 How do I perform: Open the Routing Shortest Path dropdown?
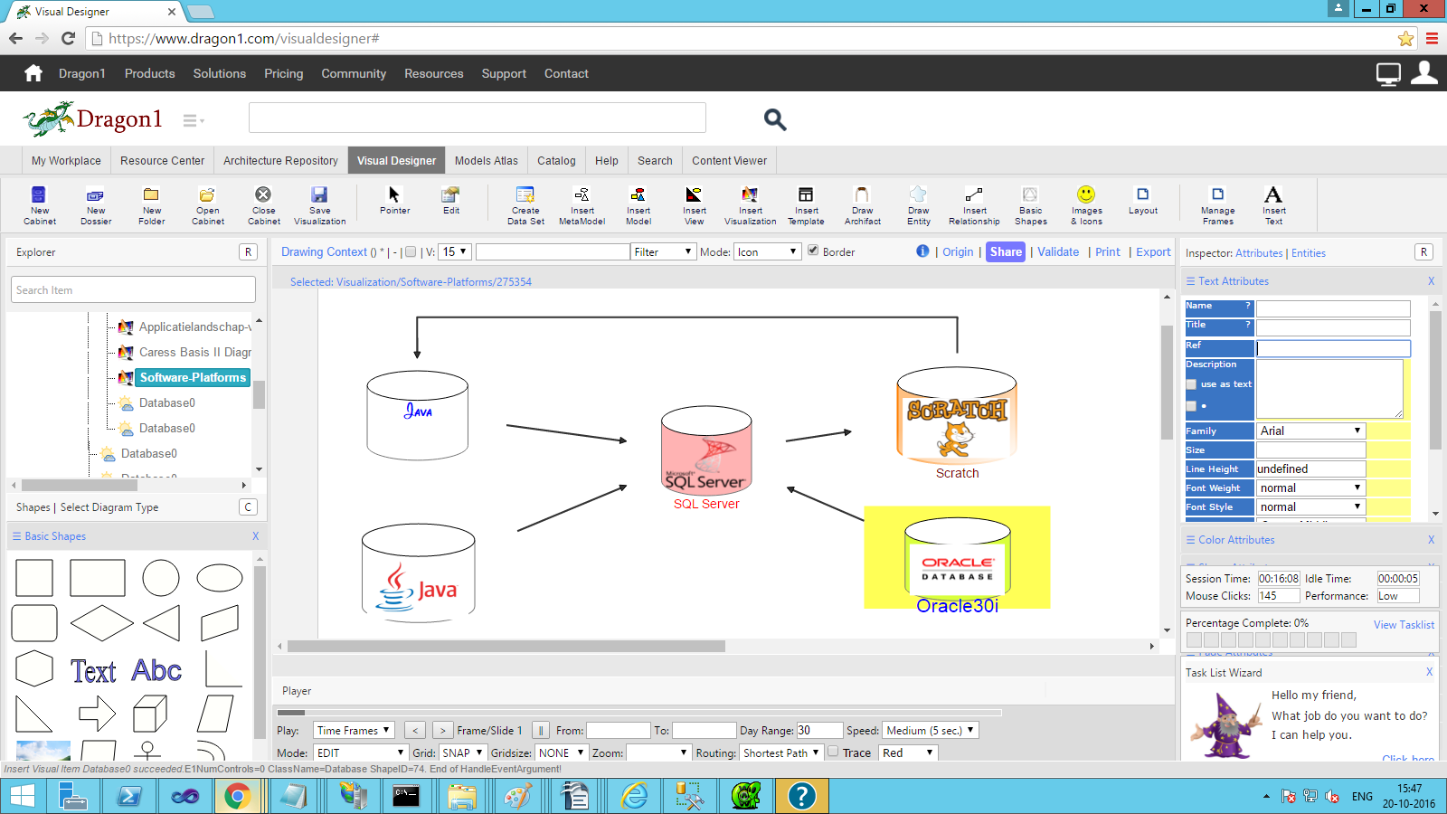pyautogui.click(x=781, y=752)
